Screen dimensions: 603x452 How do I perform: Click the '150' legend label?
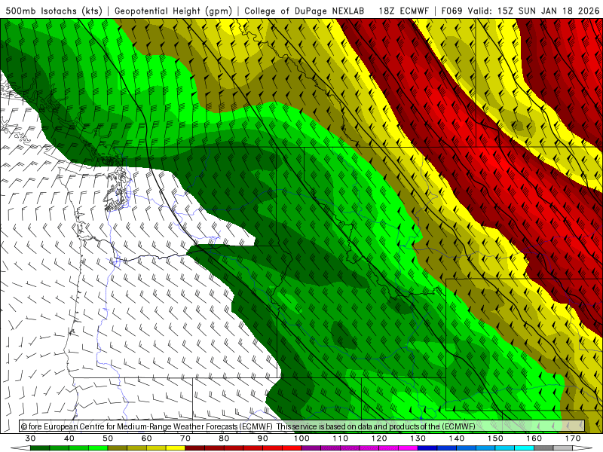click(495, 438)
